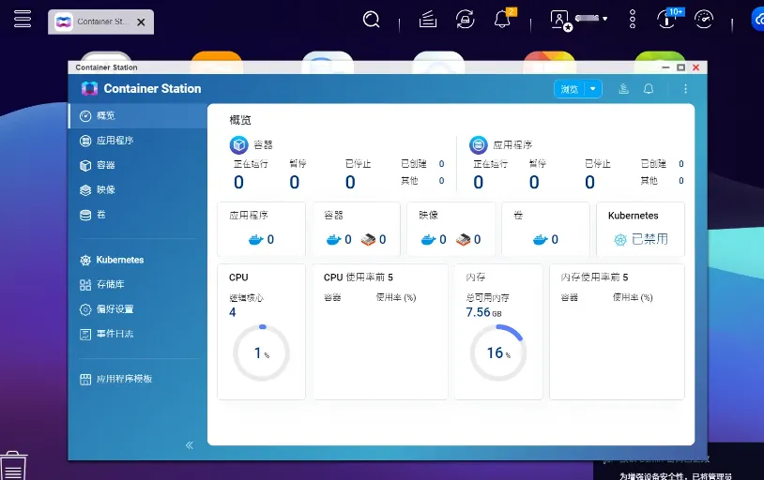Viewport: 764px width, 480px height.
Task: Click 逻辑核心 value 4
Action: (233, 312)
